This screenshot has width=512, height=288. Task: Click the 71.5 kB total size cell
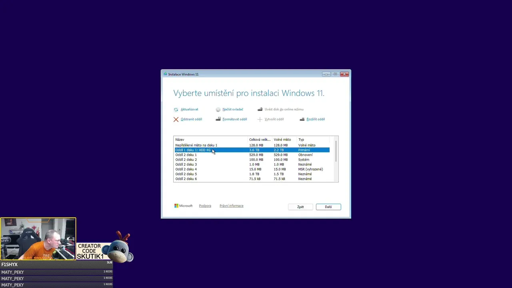[x=255, y=179]
